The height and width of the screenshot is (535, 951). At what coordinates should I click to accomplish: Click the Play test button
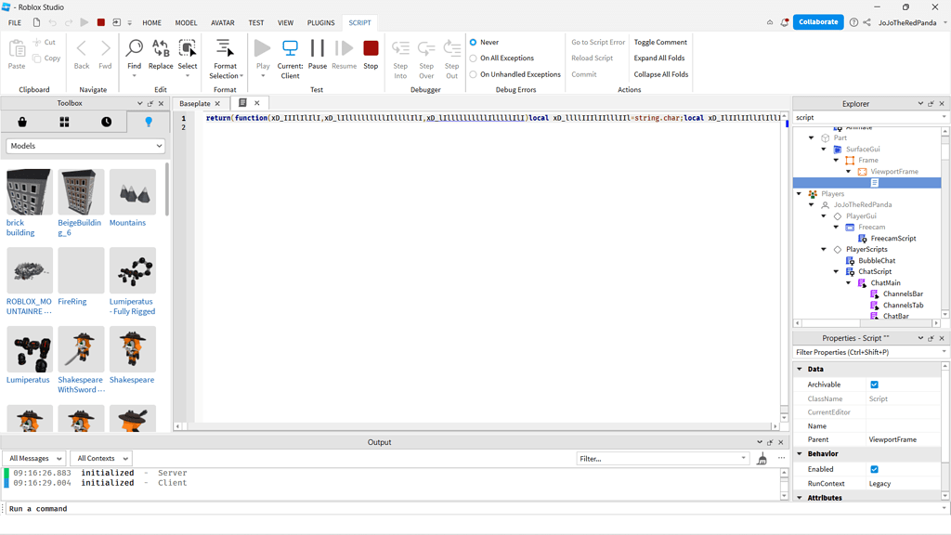(263, 48)
